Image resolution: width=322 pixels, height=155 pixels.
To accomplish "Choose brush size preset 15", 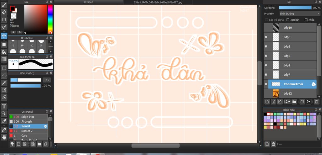I will [22, 43].
